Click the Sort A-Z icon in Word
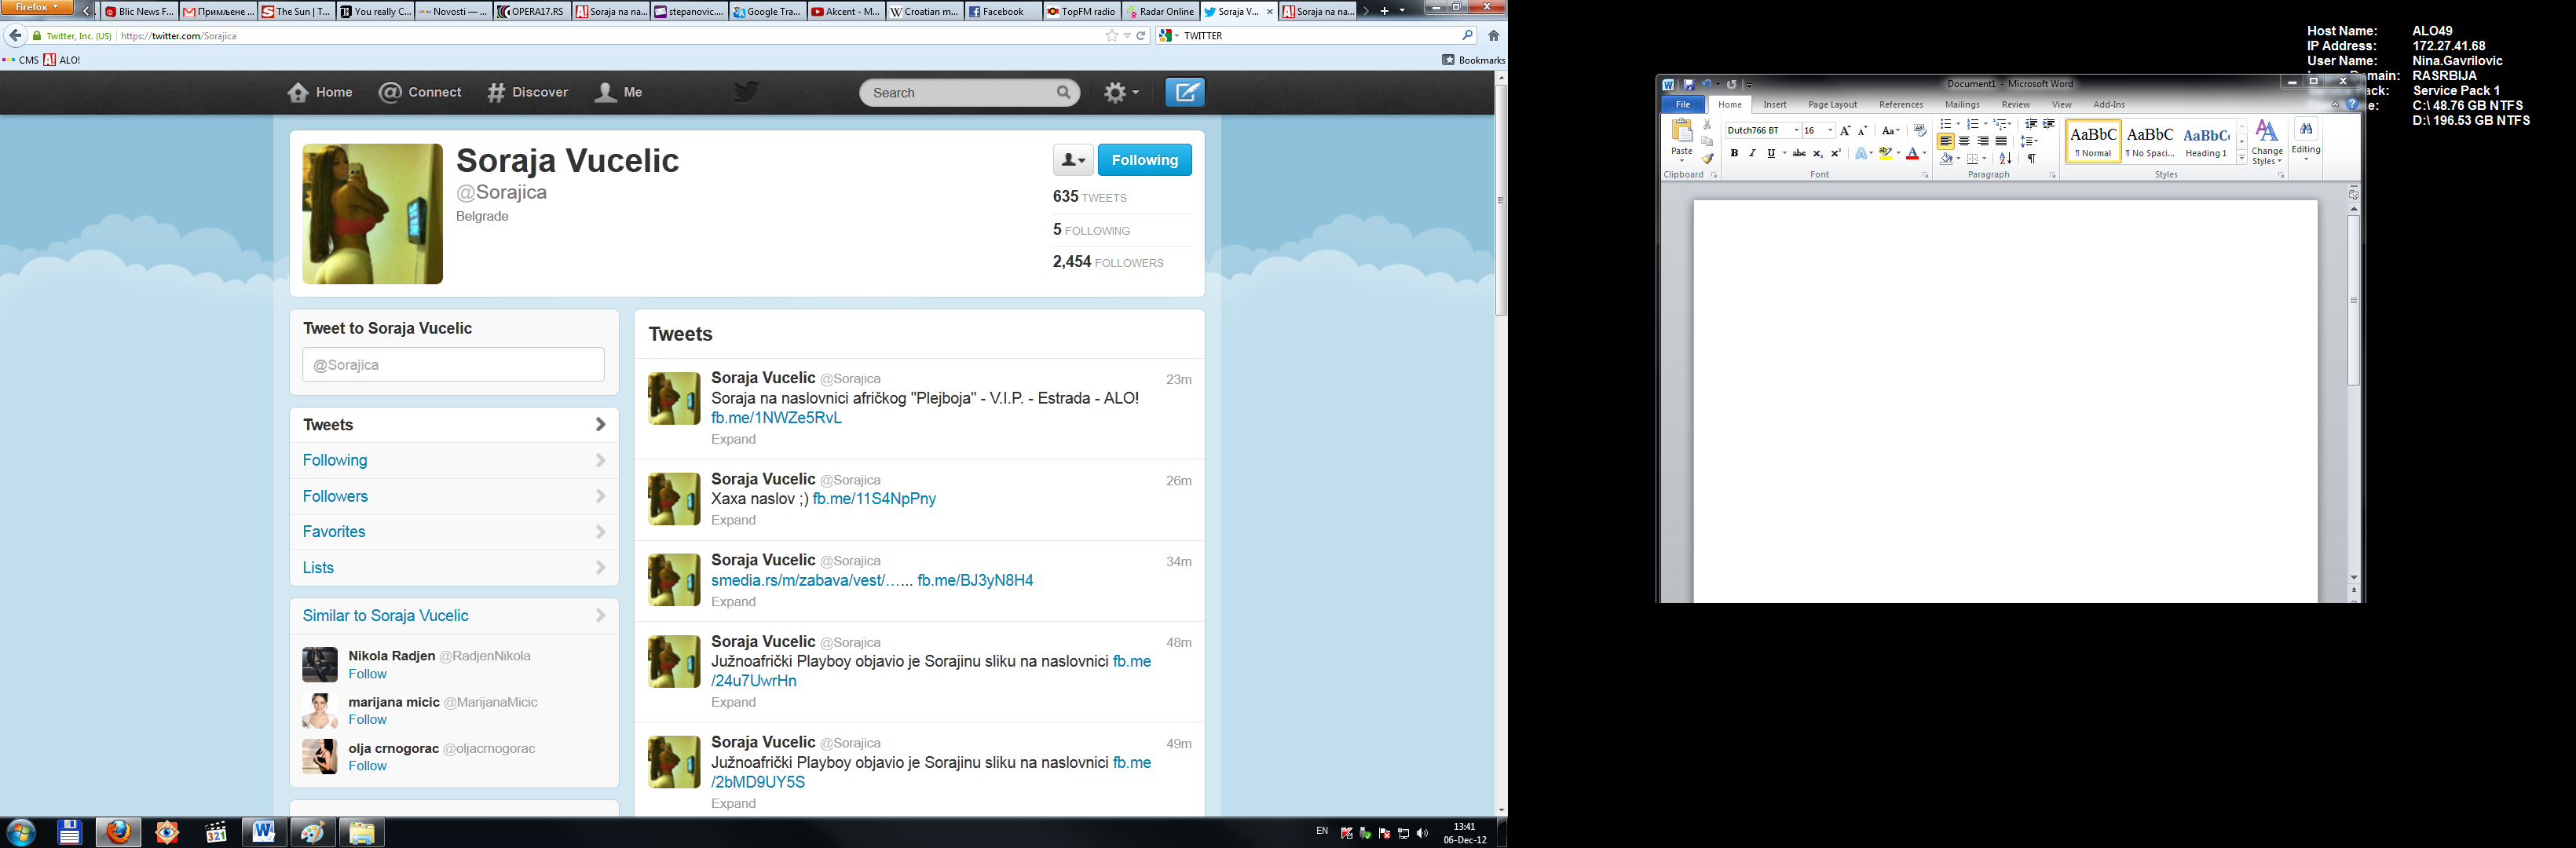This screenshot has width=2576, height=848. (x=2005, y=158)
